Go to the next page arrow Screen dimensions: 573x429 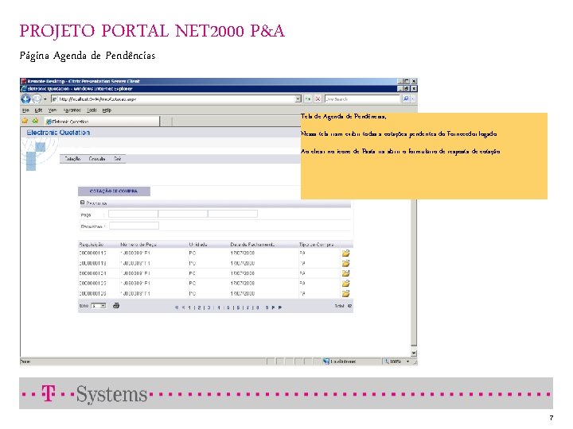pos(273,307)
